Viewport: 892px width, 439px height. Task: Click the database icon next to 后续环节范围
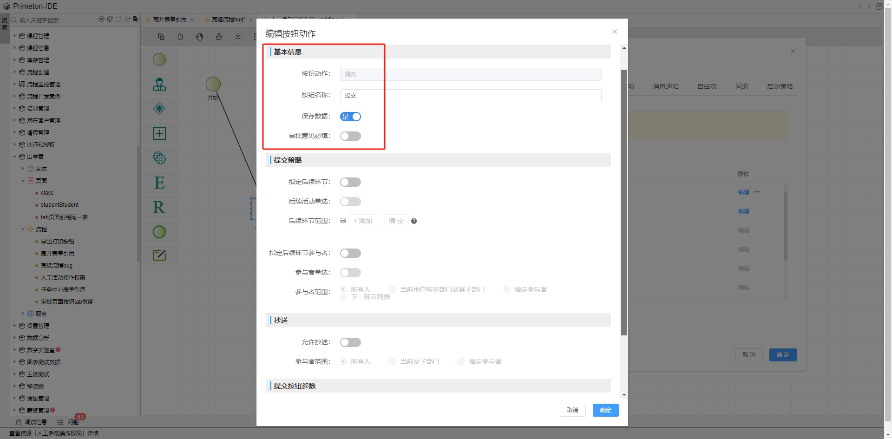pyautogui.click(x=343, y=221)
